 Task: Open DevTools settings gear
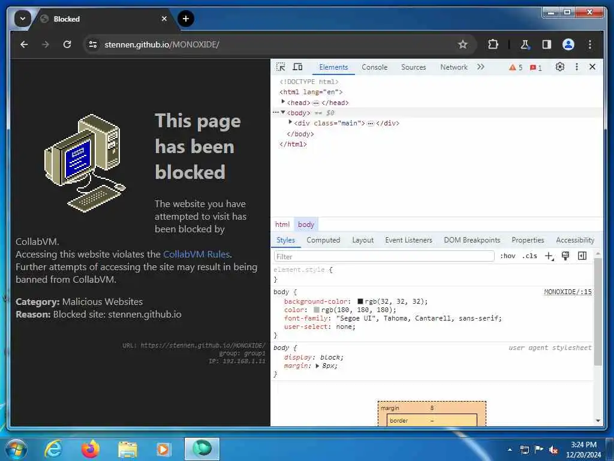point(560,67)
